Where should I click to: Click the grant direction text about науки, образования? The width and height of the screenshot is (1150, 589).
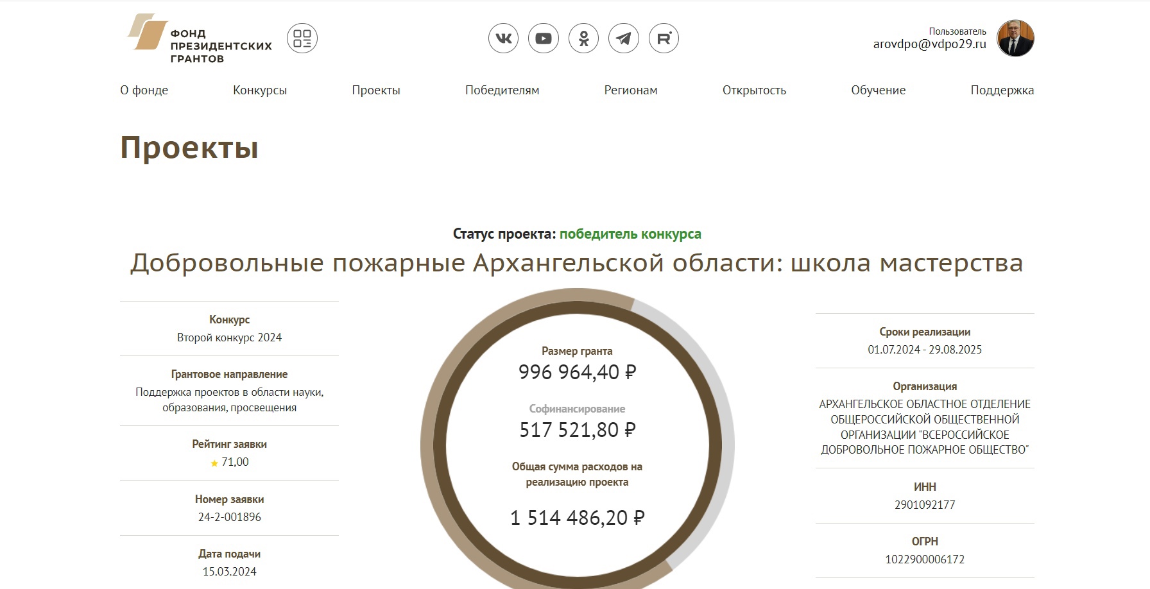229,400
